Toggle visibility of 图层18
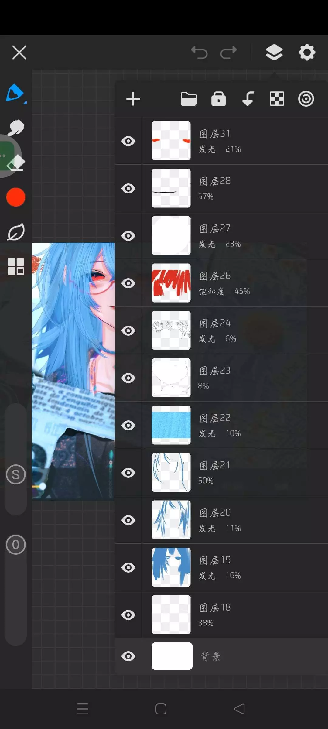328x729 pixels. click(x=128, y=615)
